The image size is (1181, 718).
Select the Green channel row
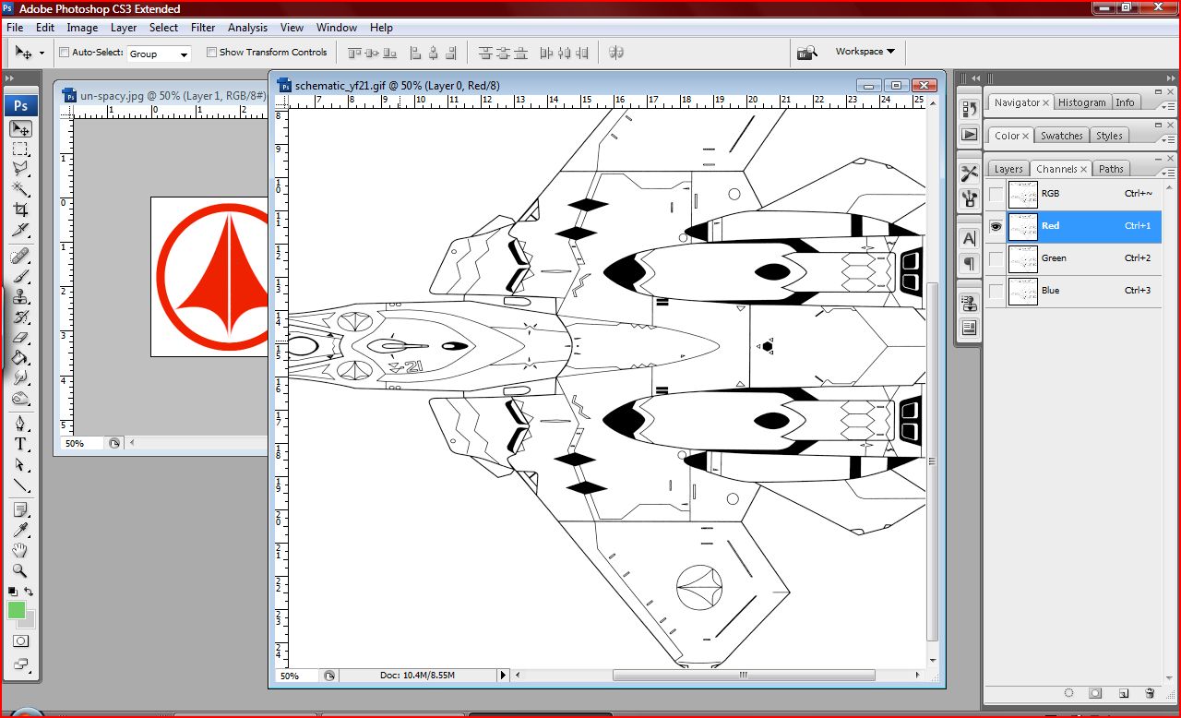(x=1073, y=258)
